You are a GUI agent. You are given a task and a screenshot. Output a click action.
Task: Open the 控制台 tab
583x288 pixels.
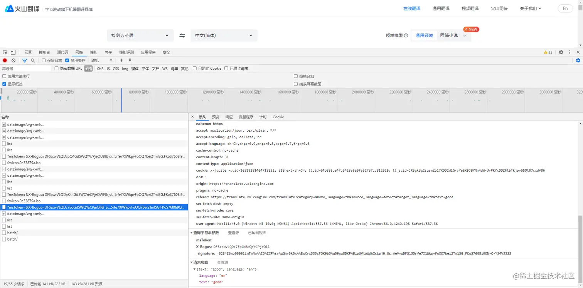click(44, 52)
